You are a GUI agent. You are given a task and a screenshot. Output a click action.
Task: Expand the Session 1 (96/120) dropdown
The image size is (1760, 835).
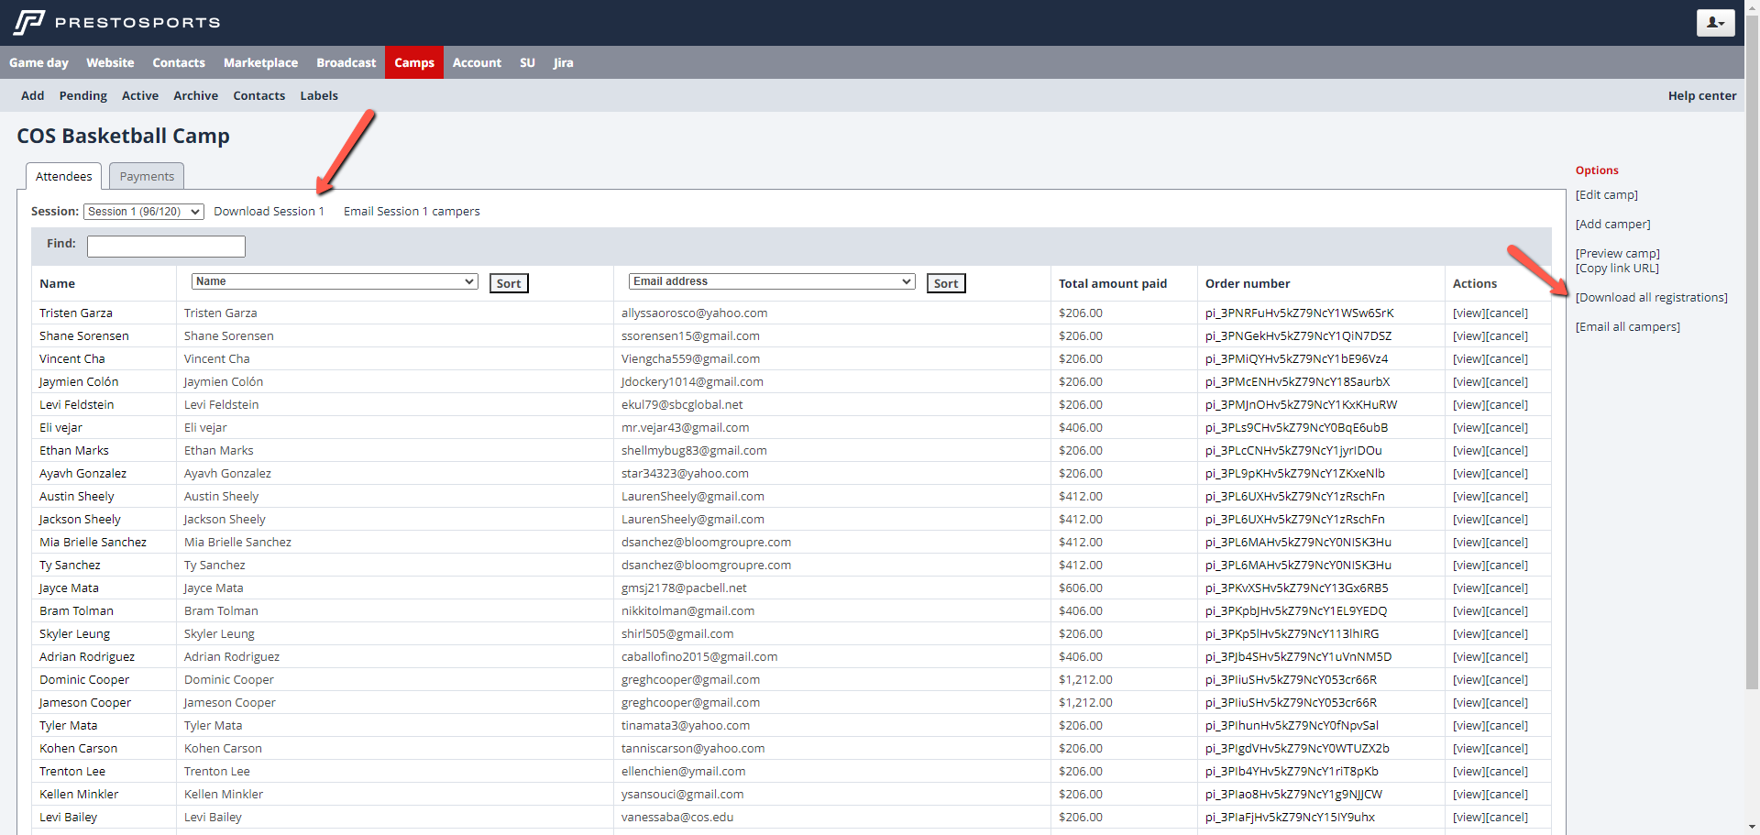(144, 212)
